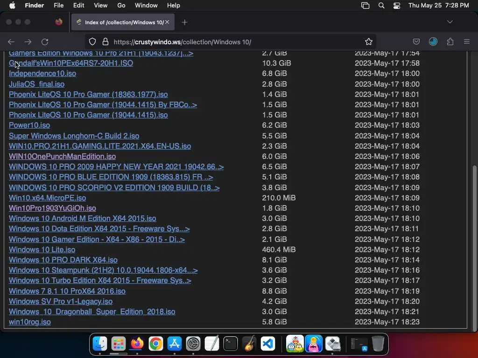Launch Visual Studio Code from the Dock
Viewport: 478px width, 358px height.
click(268, 344)
